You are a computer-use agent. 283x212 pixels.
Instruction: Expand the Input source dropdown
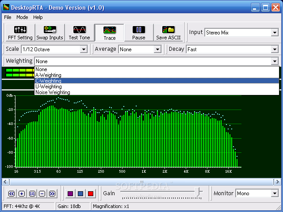[x=275, y=33]
